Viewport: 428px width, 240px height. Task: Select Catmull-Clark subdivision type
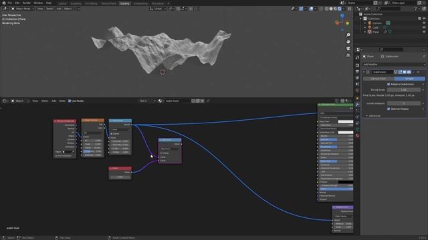click(x=379, y=79)
